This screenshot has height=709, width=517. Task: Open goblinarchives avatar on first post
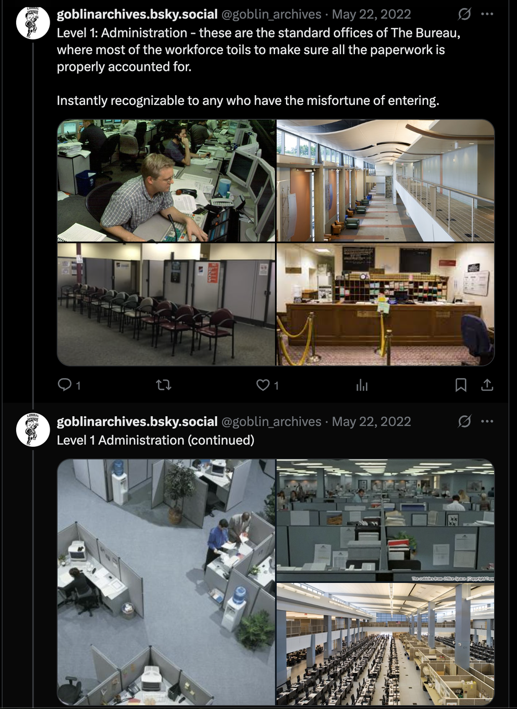click(x=33, y=23)
